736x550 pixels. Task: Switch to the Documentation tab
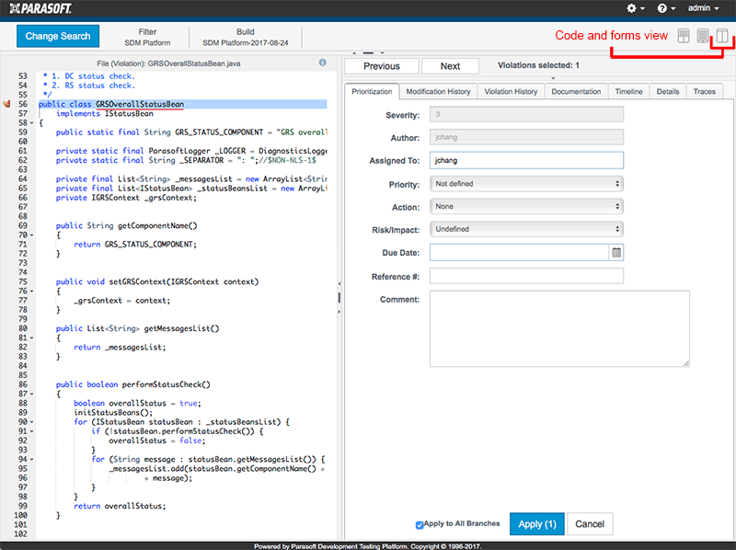pyautogui.click(x=576, y=91)
